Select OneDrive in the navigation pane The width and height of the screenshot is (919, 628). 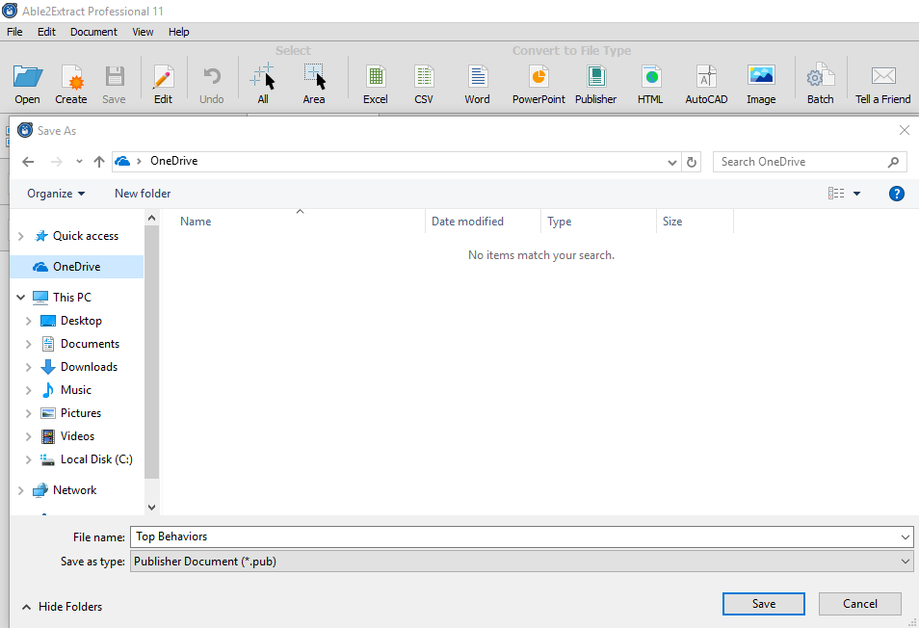click(76, 267)
